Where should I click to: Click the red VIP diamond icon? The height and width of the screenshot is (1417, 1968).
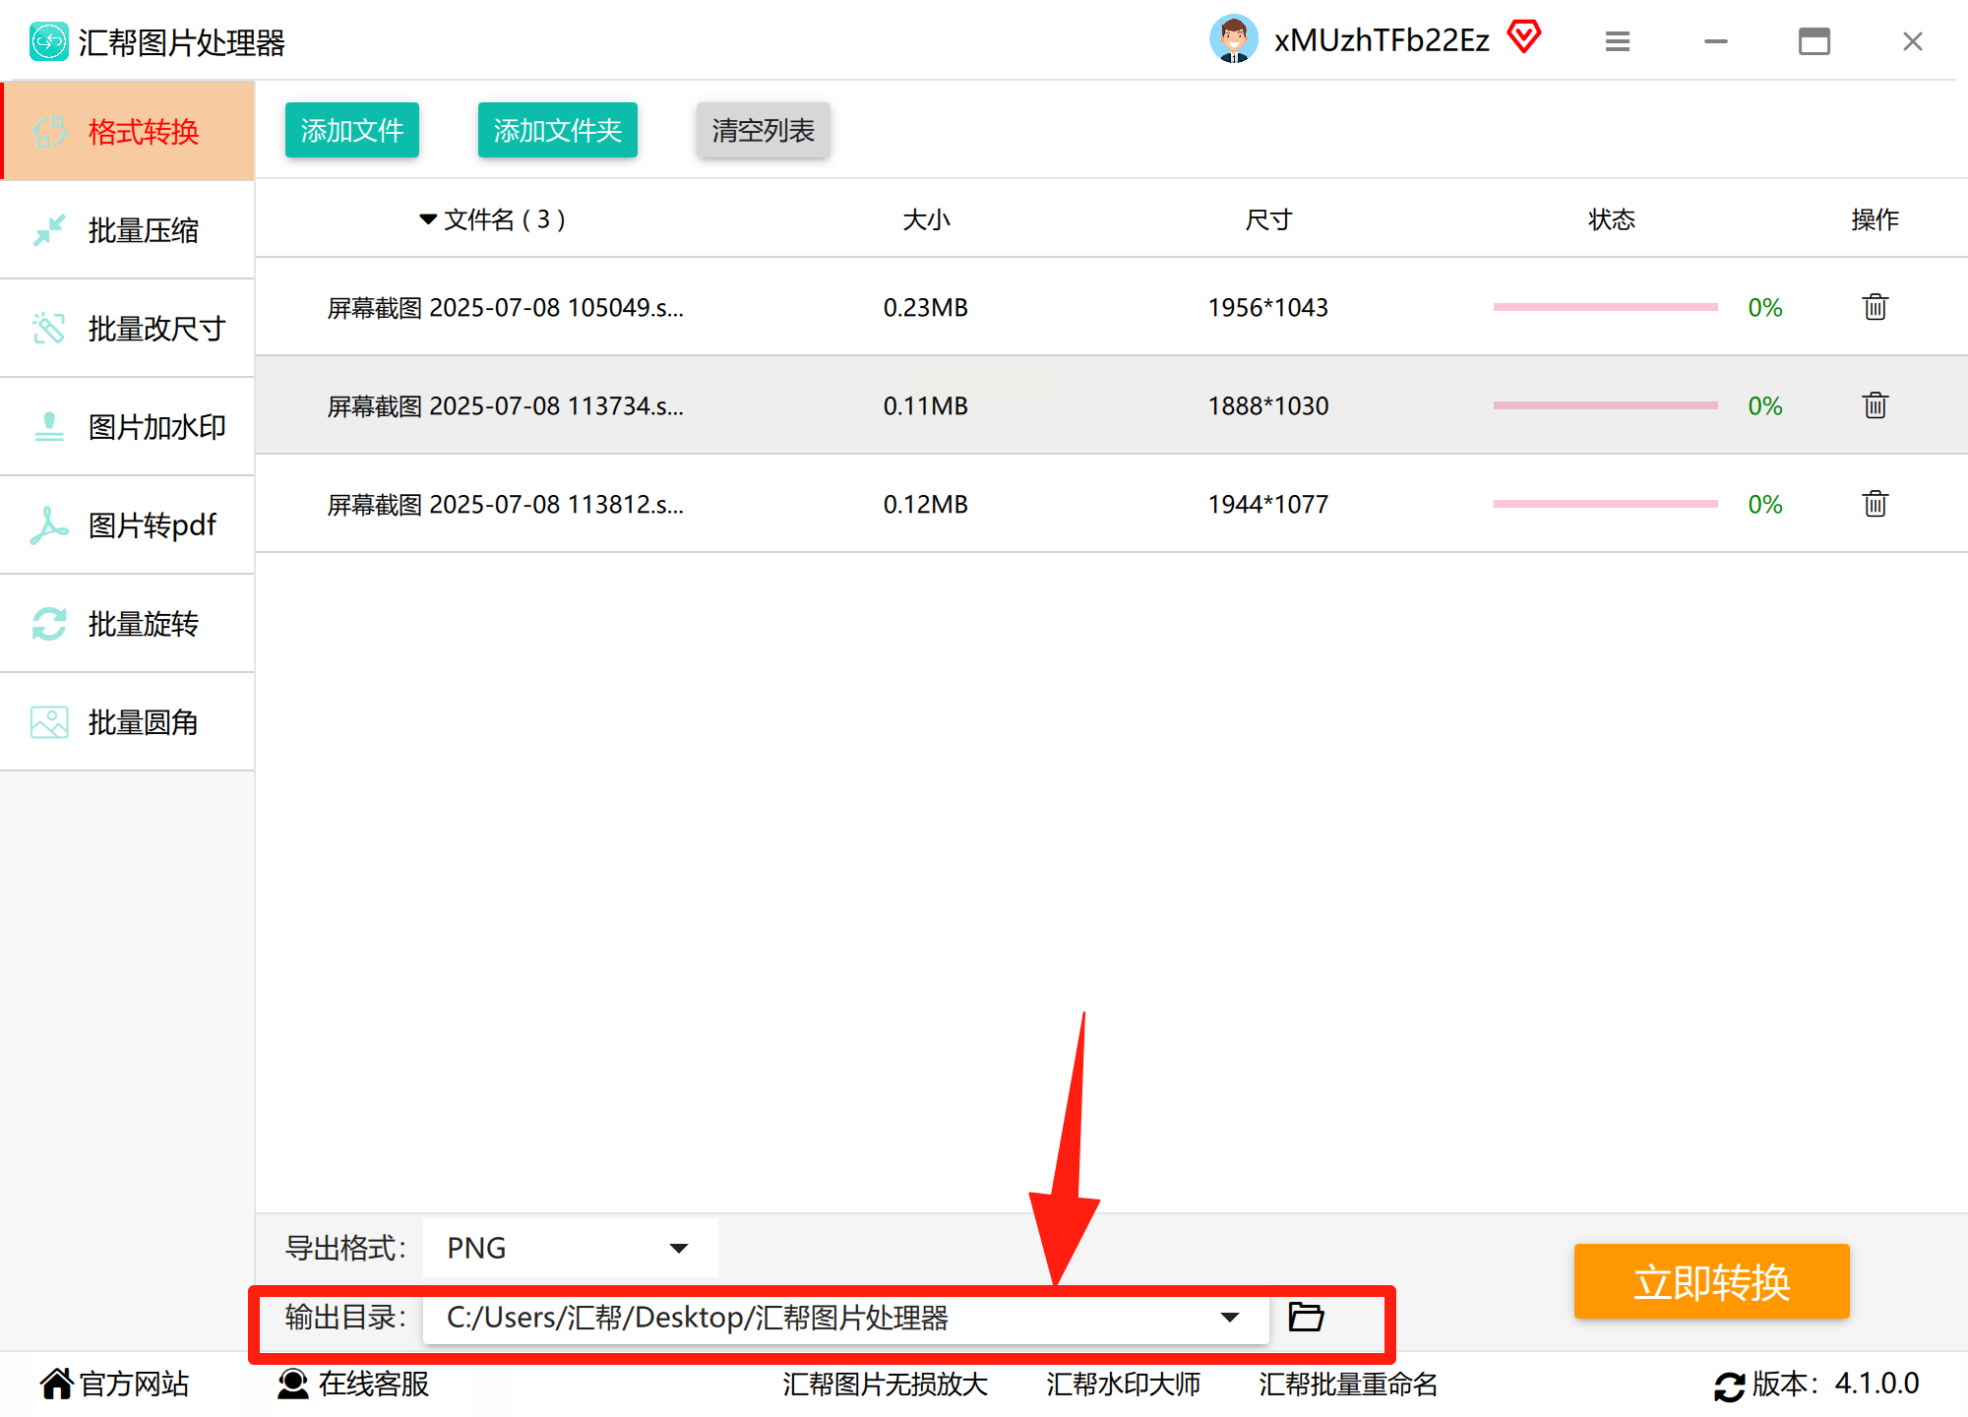(x=1523, y=37)
